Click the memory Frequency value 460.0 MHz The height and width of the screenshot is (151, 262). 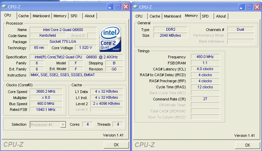point(205,57)
